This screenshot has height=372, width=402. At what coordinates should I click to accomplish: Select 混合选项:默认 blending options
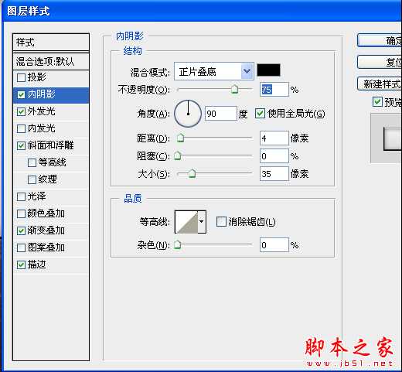(51, 62)
